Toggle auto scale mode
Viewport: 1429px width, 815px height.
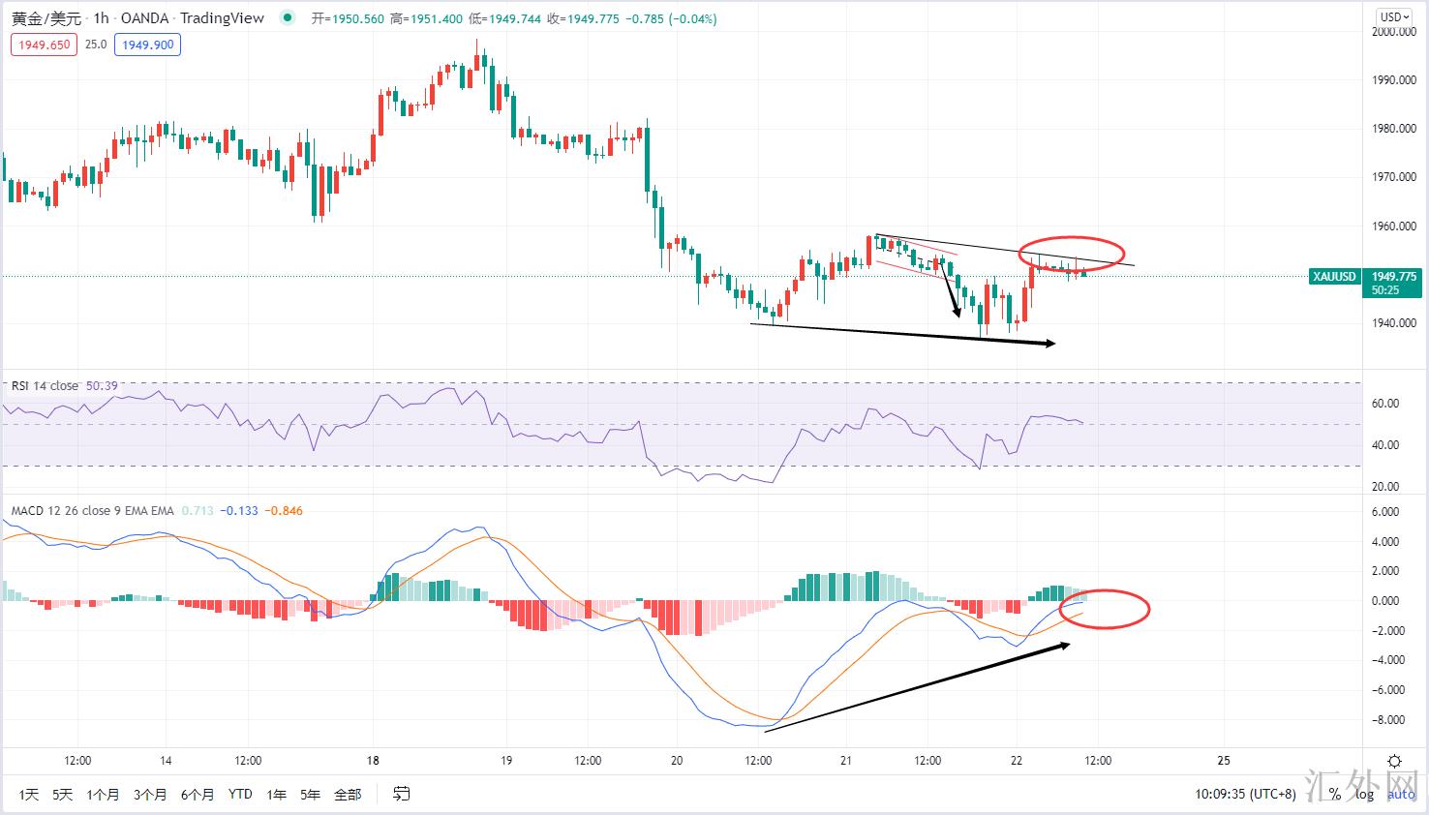point(1400,794)
